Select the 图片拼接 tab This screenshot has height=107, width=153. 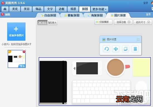tap(119, 15)
